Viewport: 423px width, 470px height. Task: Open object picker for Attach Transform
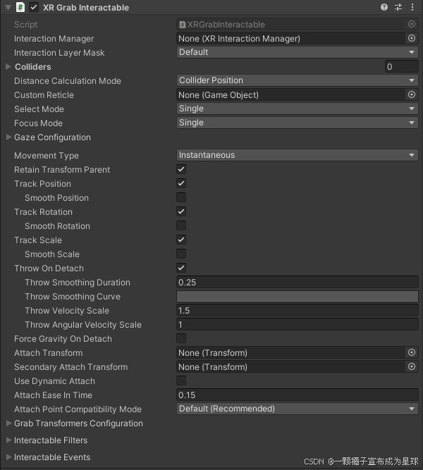[x=412, y=352]
